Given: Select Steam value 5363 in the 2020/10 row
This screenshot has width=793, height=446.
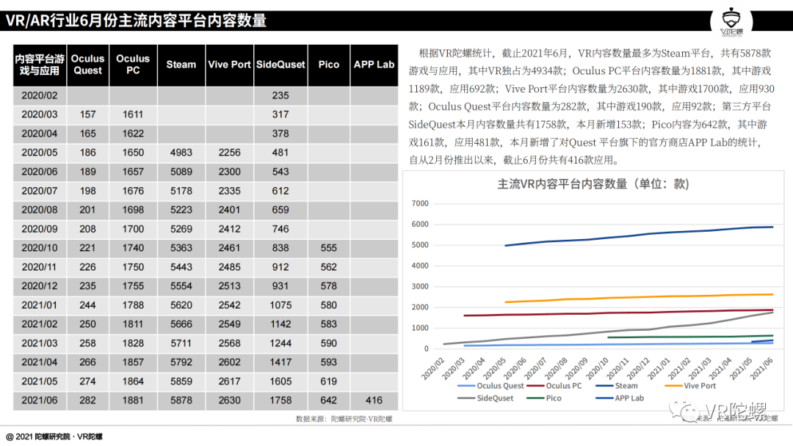Looking at the screenshot, I should (x=181, y=248).
